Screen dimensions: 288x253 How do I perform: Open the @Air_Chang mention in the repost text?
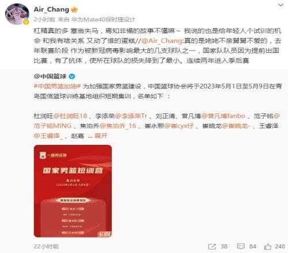tap(161, 41)
